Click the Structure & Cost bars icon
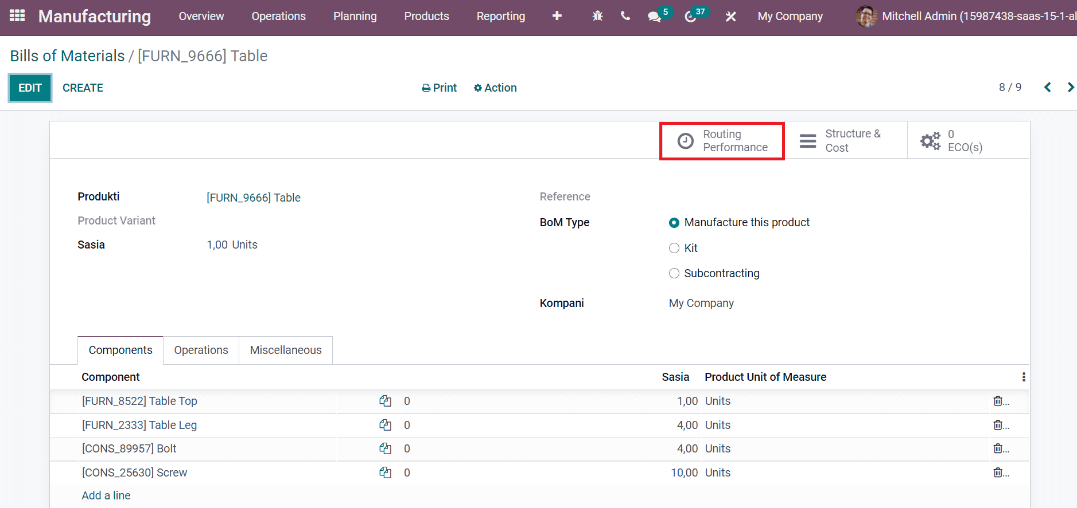The image size is (1077, 508). pyautogui.click(x=808, y=141)
